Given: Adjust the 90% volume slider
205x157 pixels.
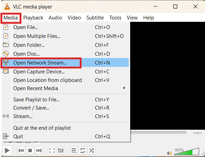Looking at the screenshot, I should click(187, 152).
